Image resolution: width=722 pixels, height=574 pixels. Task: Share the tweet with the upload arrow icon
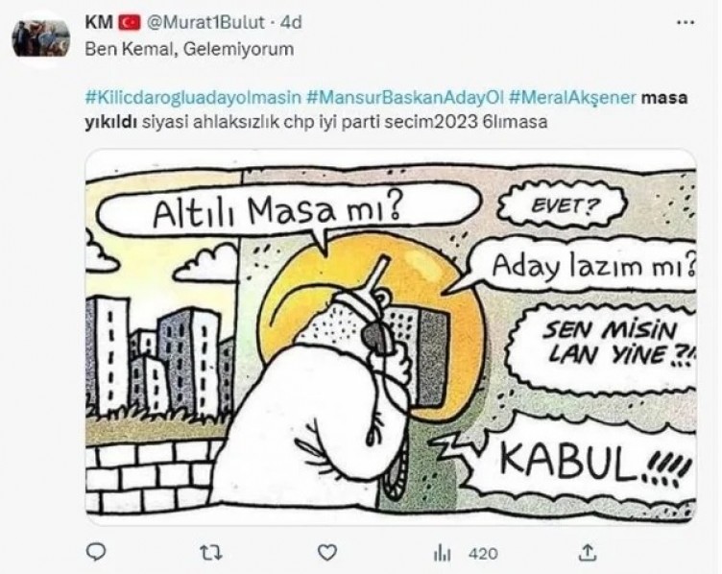pos(587,552)
